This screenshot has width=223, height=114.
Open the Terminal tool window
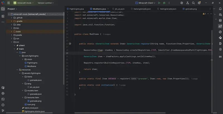click(x=3, y=99)
